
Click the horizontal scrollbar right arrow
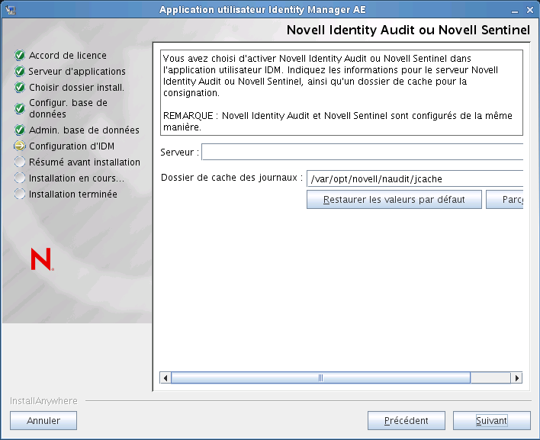click(516, 377)
